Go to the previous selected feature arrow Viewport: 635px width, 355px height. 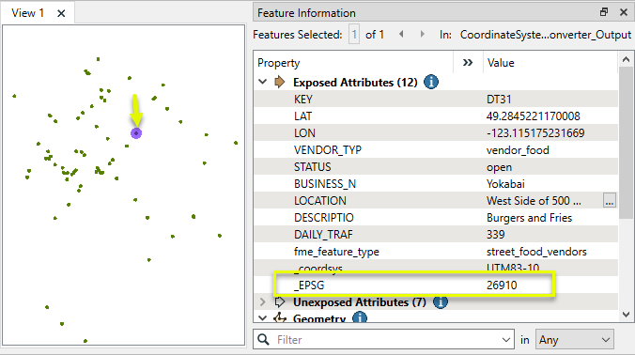[x=401, y=35]
